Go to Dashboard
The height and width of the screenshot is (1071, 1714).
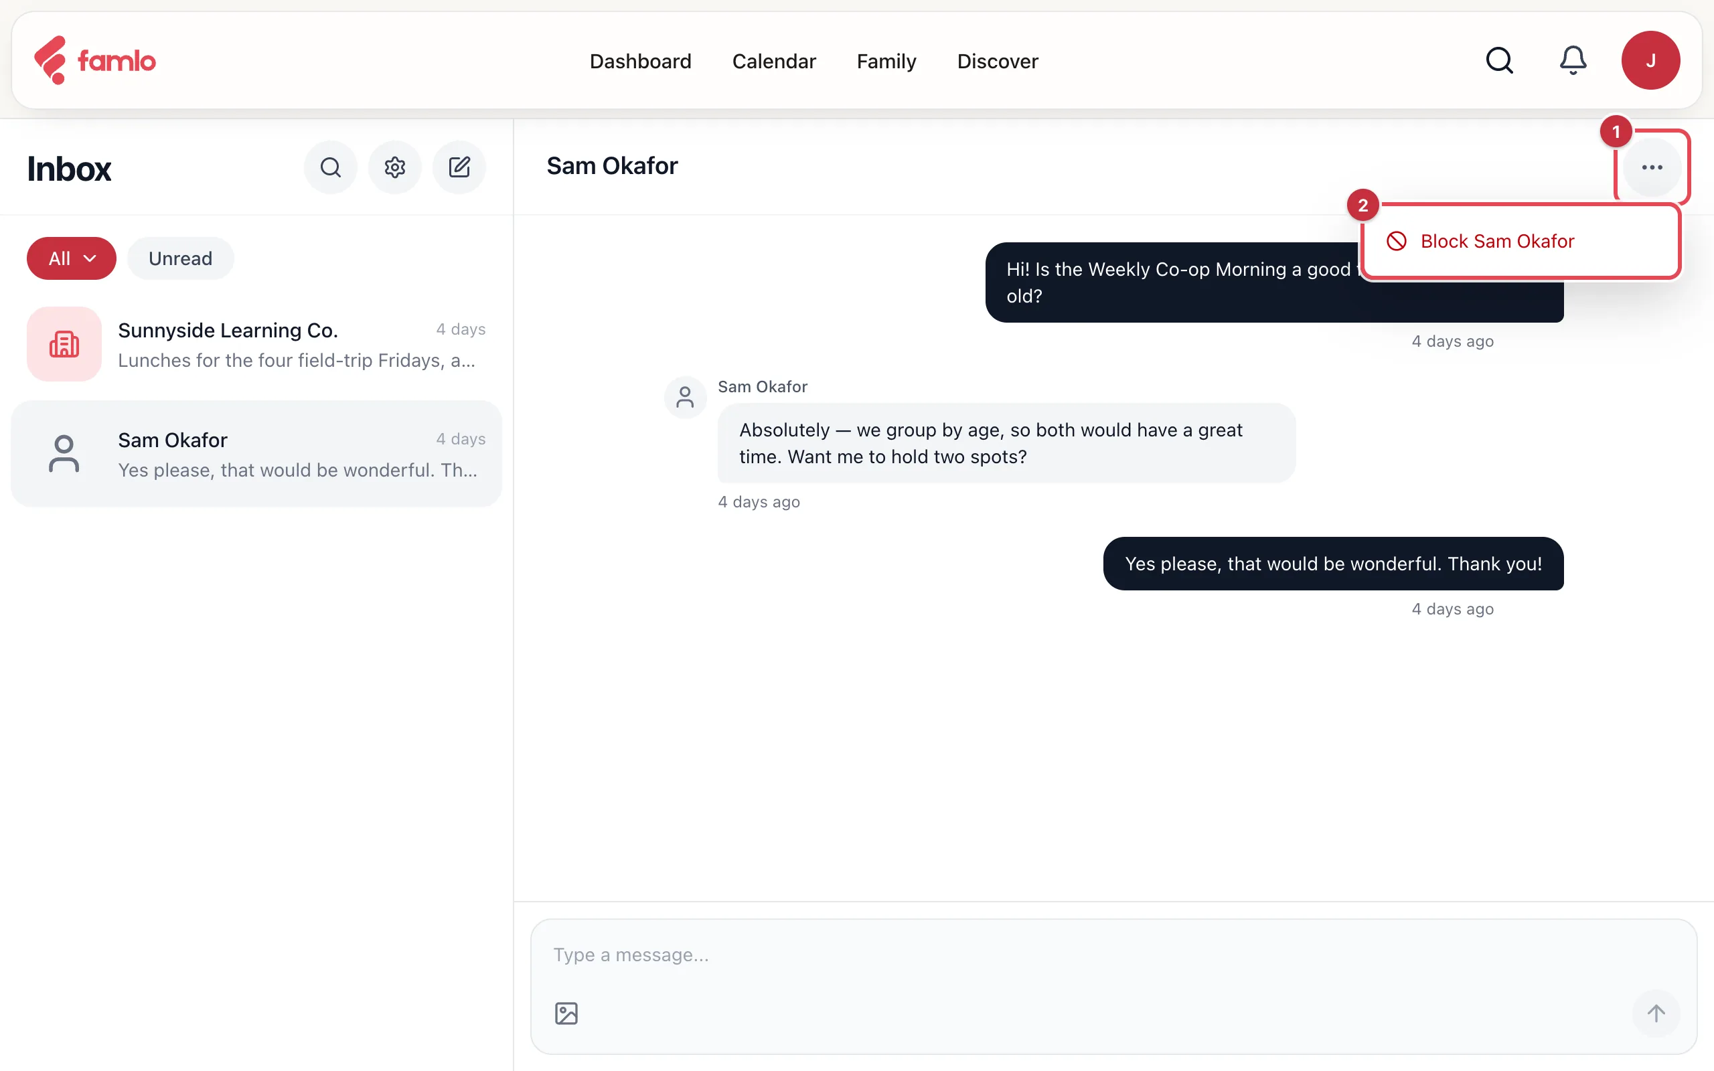coord(640,62)
